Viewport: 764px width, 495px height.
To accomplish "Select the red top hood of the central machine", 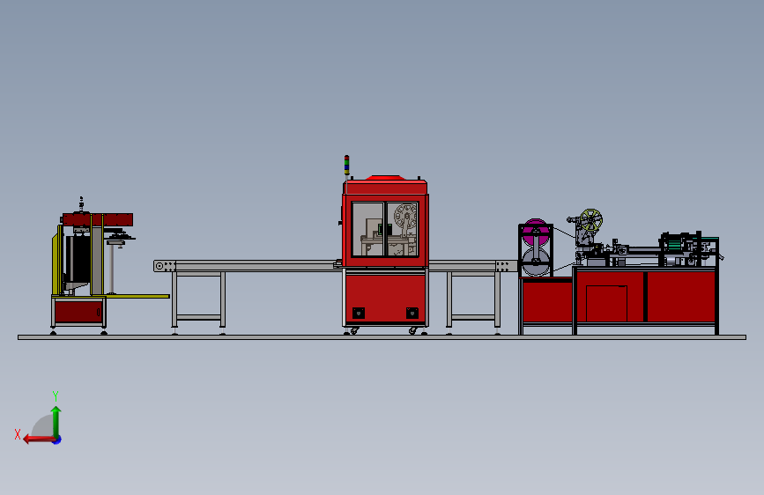I will point(385,186).
